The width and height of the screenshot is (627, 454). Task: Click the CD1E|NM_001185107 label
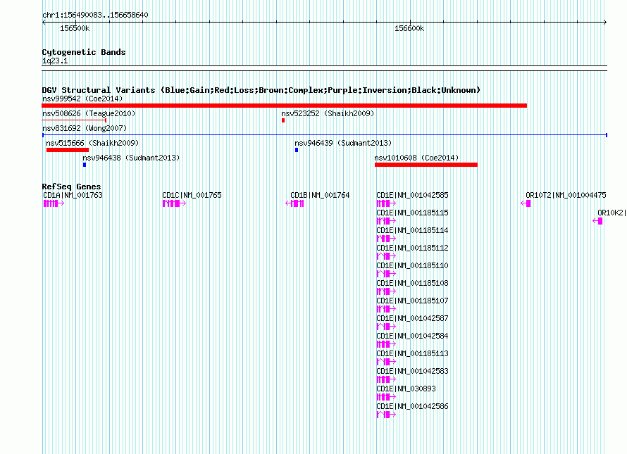click(412, 301)
